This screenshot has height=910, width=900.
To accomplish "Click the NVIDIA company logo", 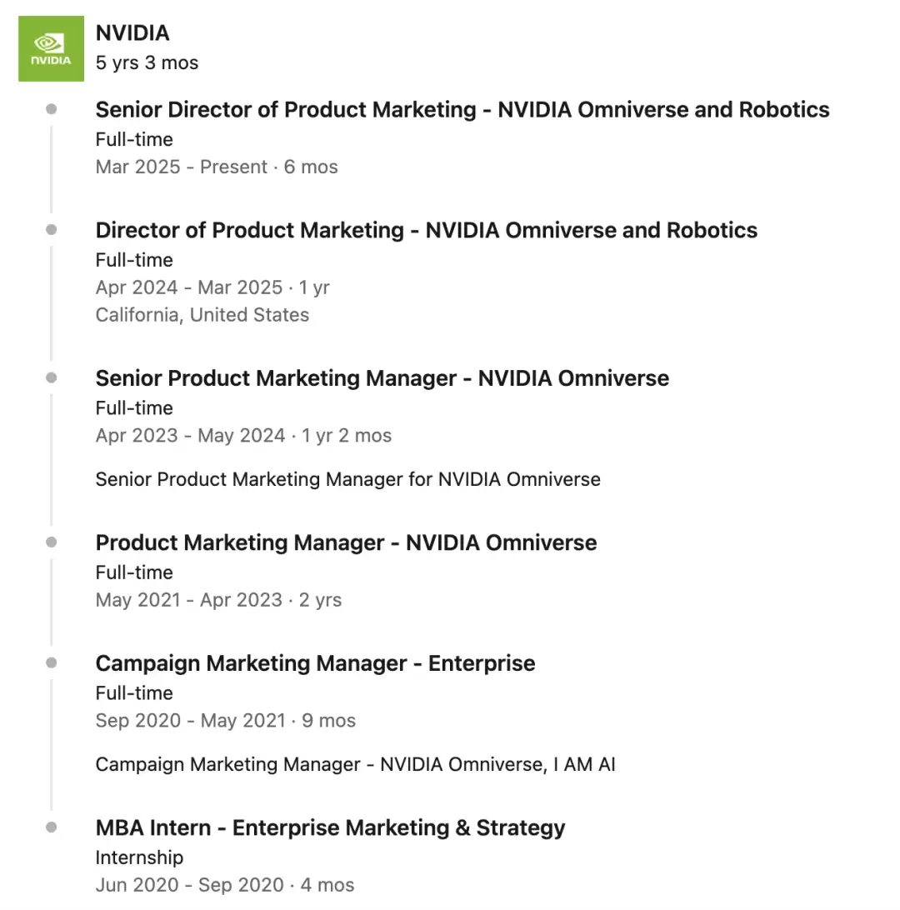I will [x=51, y=48].
